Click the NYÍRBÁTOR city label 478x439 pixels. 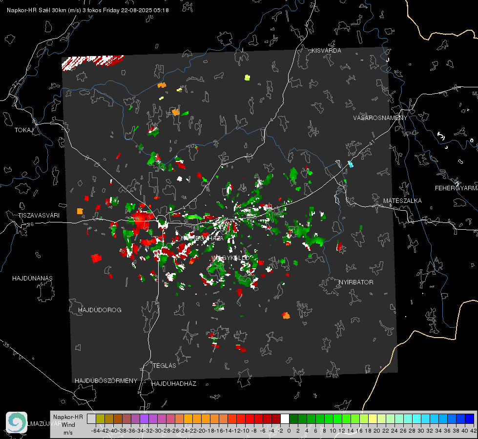[x=356, y=282]
